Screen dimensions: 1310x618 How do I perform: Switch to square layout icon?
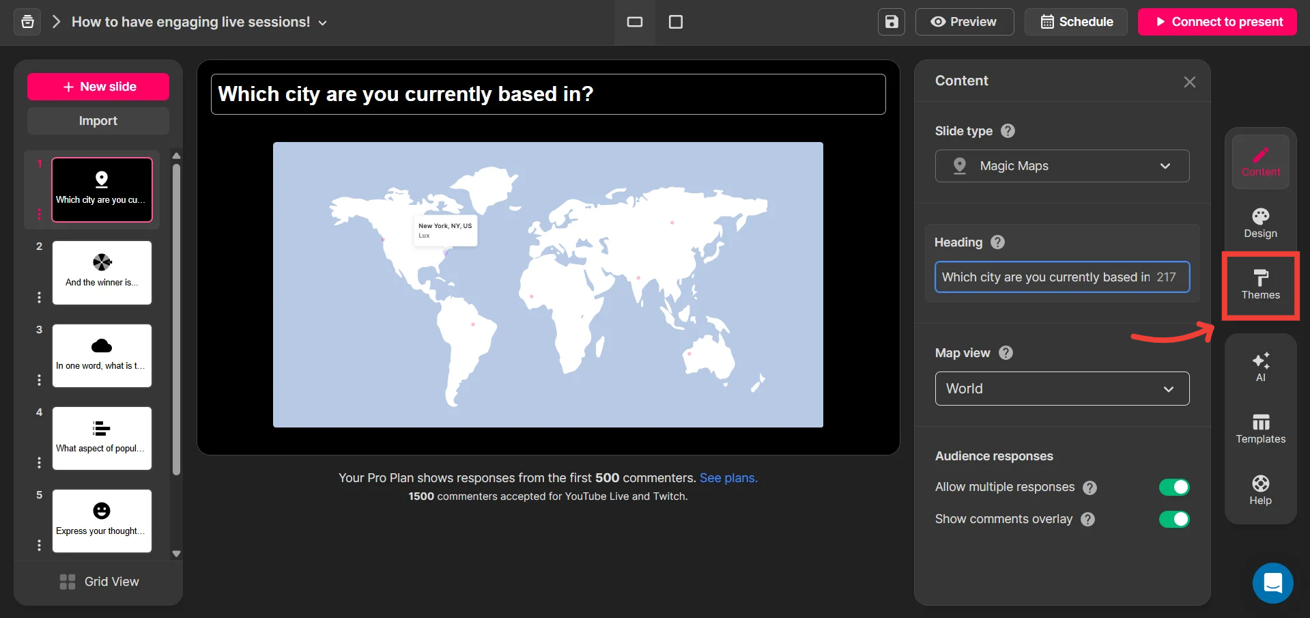pos(676,22)
